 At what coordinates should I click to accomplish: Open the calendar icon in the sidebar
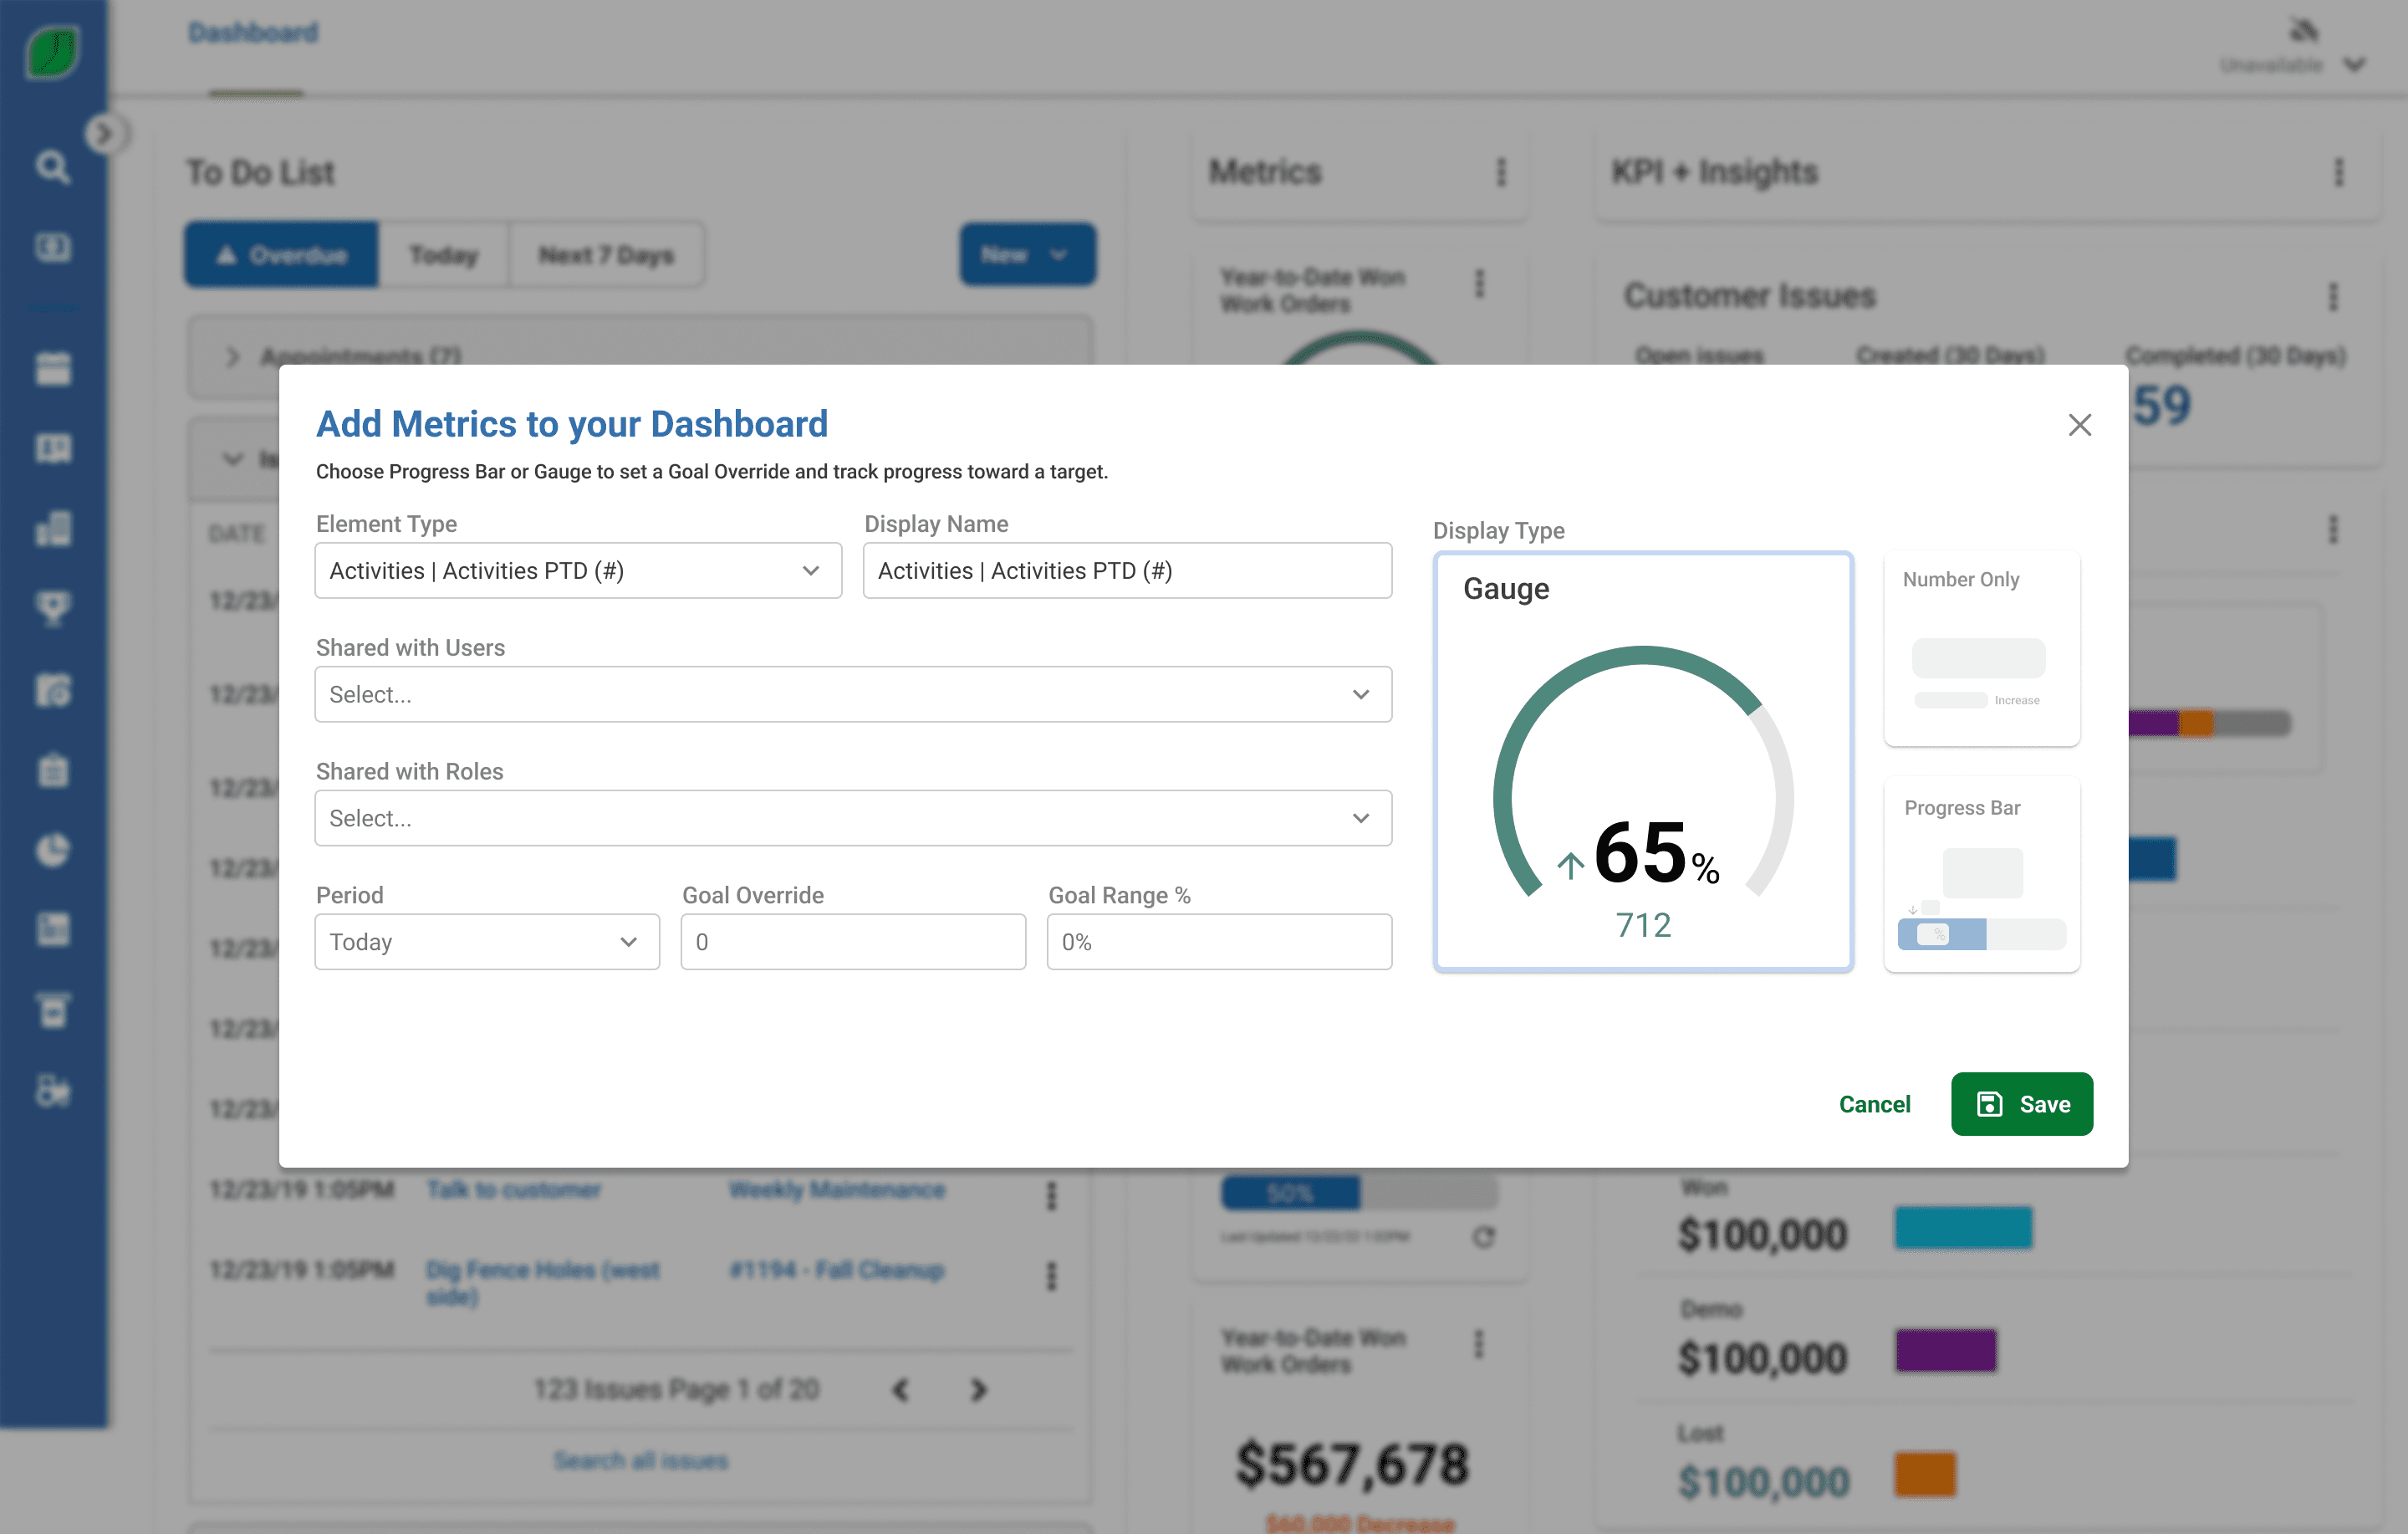(x=52, y=368)
